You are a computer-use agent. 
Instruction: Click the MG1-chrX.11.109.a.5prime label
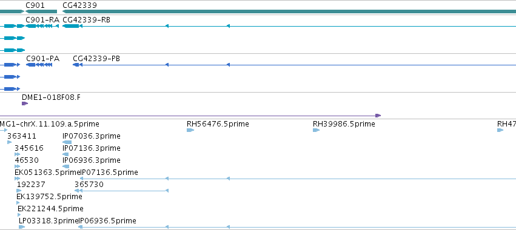tap(49, 124)
